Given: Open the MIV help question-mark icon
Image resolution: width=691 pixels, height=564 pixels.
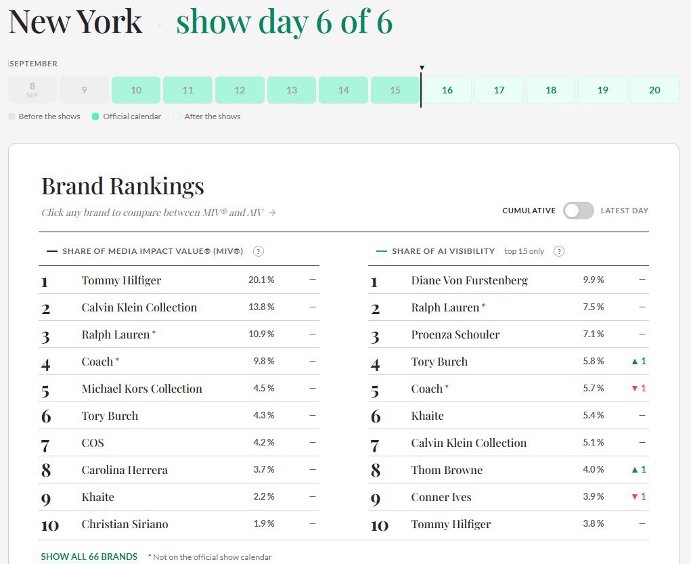Looking at the screenshot, I should tap(259, 251).
